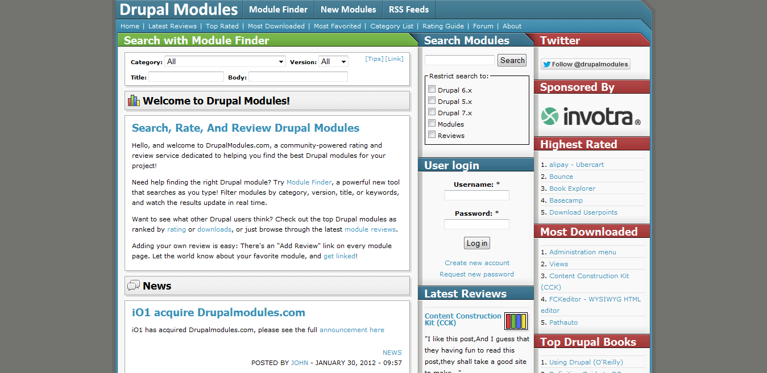Open the [Link] link in Module Finder
The width and height of the screenshot is (767, 373).
pos(395,58)
